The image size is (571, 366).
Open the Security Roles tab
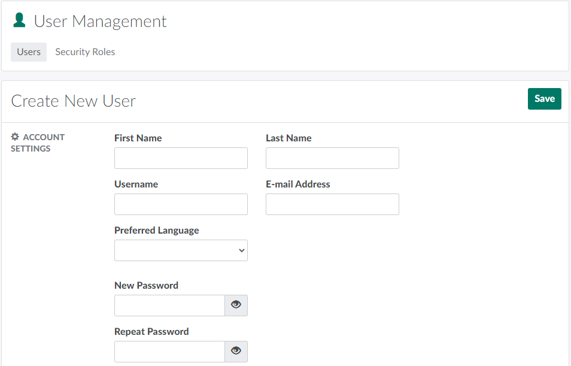click(x=85, y=52)
